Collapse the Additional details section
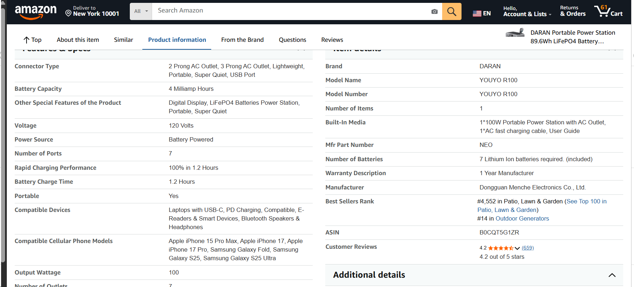634x287 pixels. click(x=612, y=275)
